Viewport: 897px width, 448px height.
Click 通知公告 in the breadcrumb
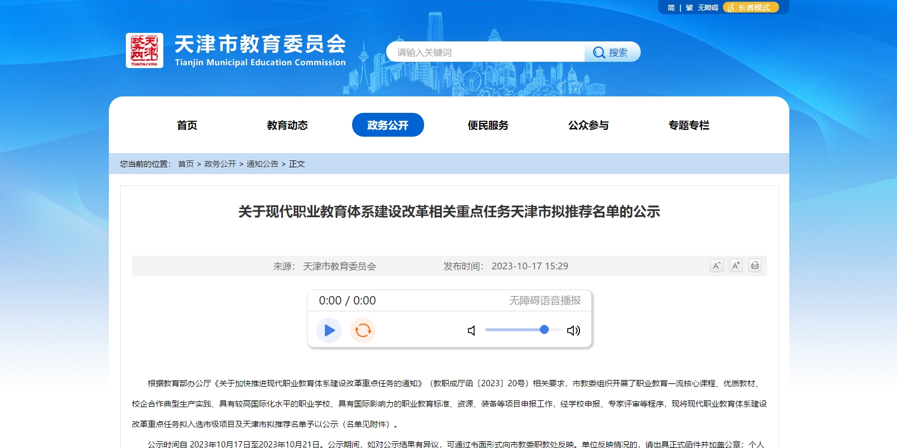pos(262,164)
